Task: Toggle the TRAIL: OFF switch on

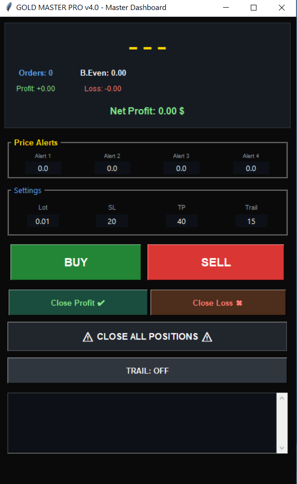Action: click(147, 371)
